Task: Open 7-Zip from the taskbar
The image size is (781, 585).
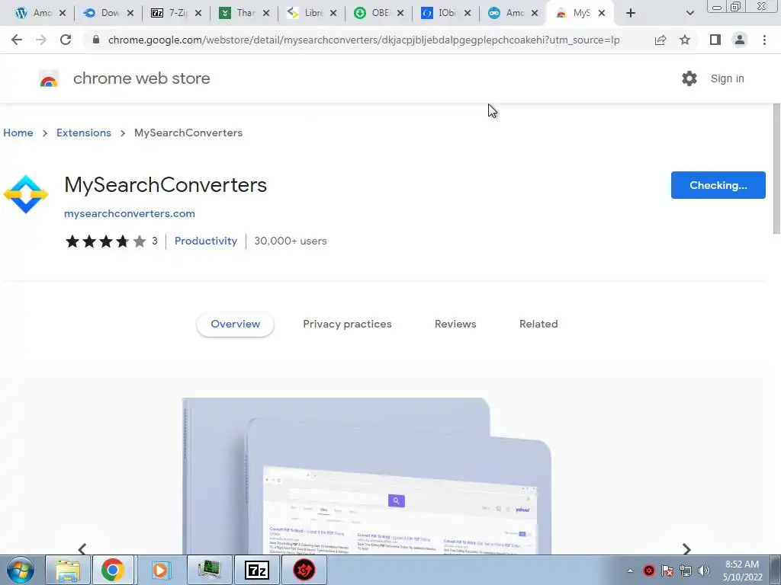Action: 257,570
